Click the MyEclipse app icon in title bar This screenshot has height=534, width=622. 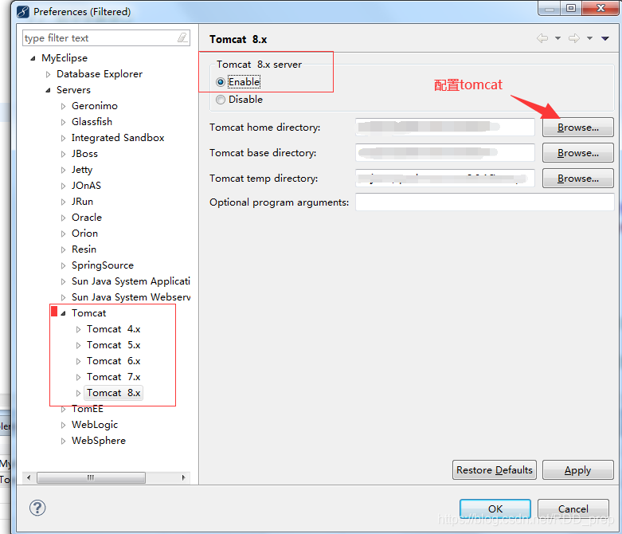point(23,11)
